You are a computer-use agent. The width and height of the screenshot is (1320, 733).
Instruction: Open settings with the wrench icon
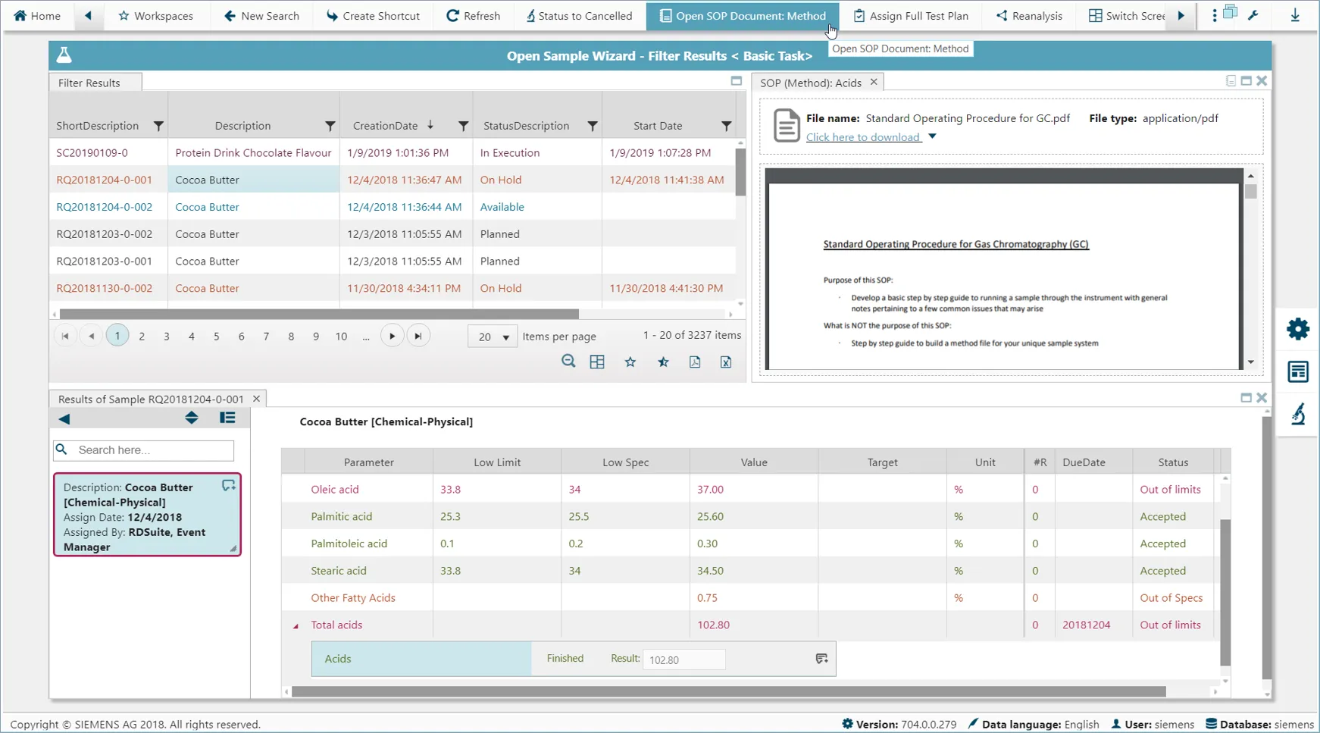pyautogui.click(x=1254, y=15)
